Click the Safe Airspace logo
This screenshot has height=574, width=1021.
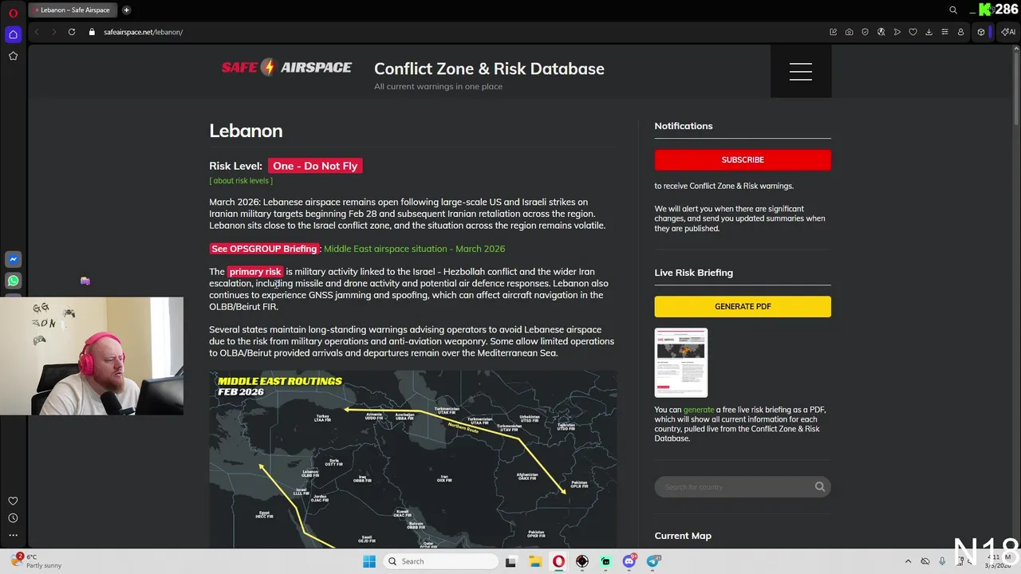(x=286, y=68)
